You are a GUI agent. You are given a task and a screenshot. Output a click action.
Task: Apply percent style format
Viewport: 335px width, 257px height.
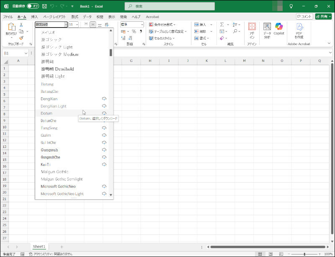pyautogui.click(x=134, y=31)
